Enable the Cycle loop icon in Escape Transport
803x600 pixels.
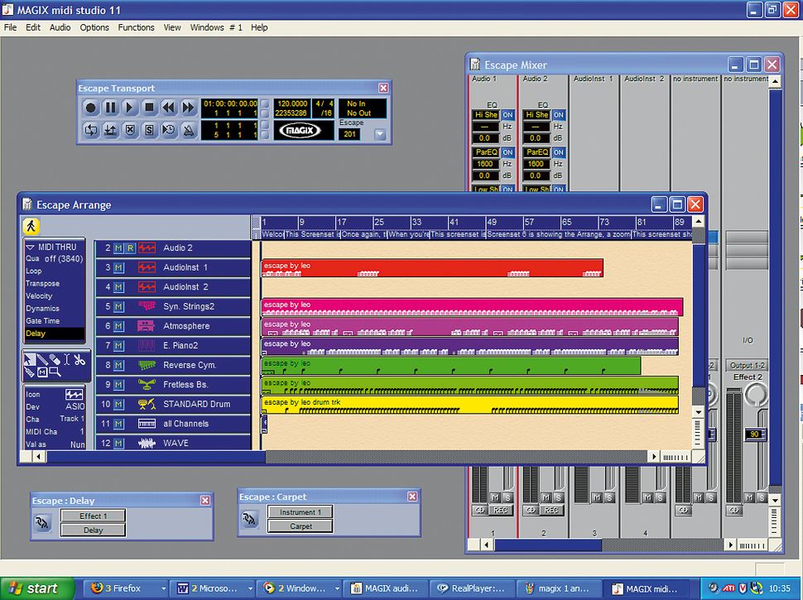click(x=91, y=131)
